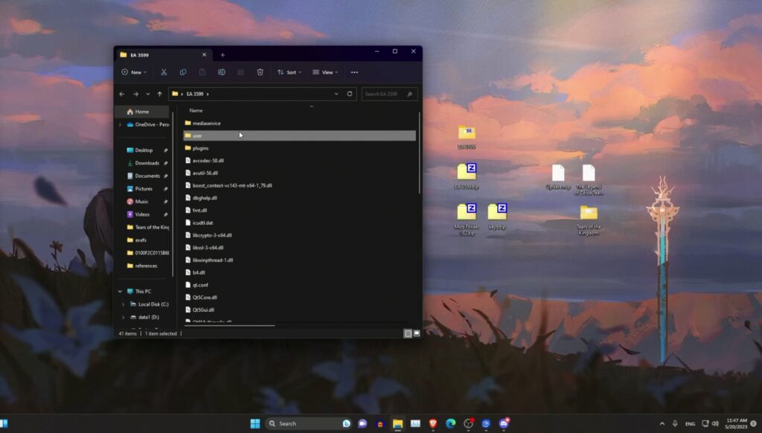
Task: Expand the data1 (D:) drive node
Action: coord(123,318)
